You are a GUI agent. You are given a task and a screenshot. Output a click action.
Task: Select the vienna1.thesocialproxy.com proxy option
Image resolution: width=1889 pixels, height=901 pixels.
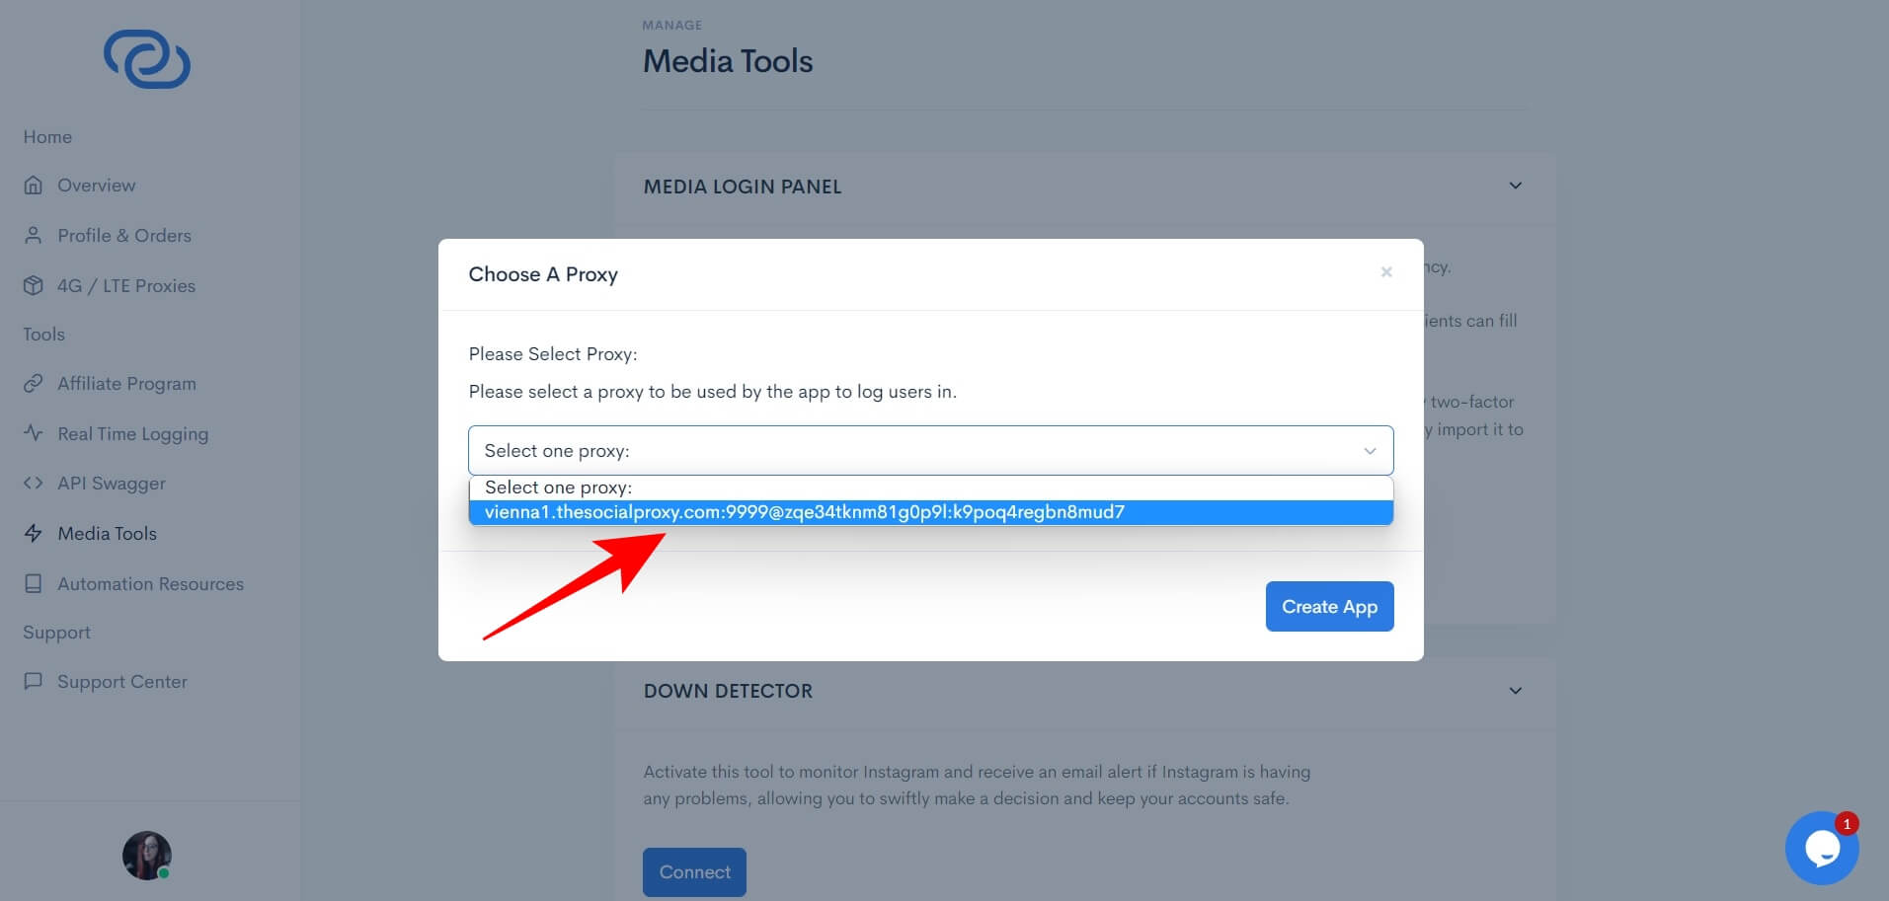pos(929,512)
